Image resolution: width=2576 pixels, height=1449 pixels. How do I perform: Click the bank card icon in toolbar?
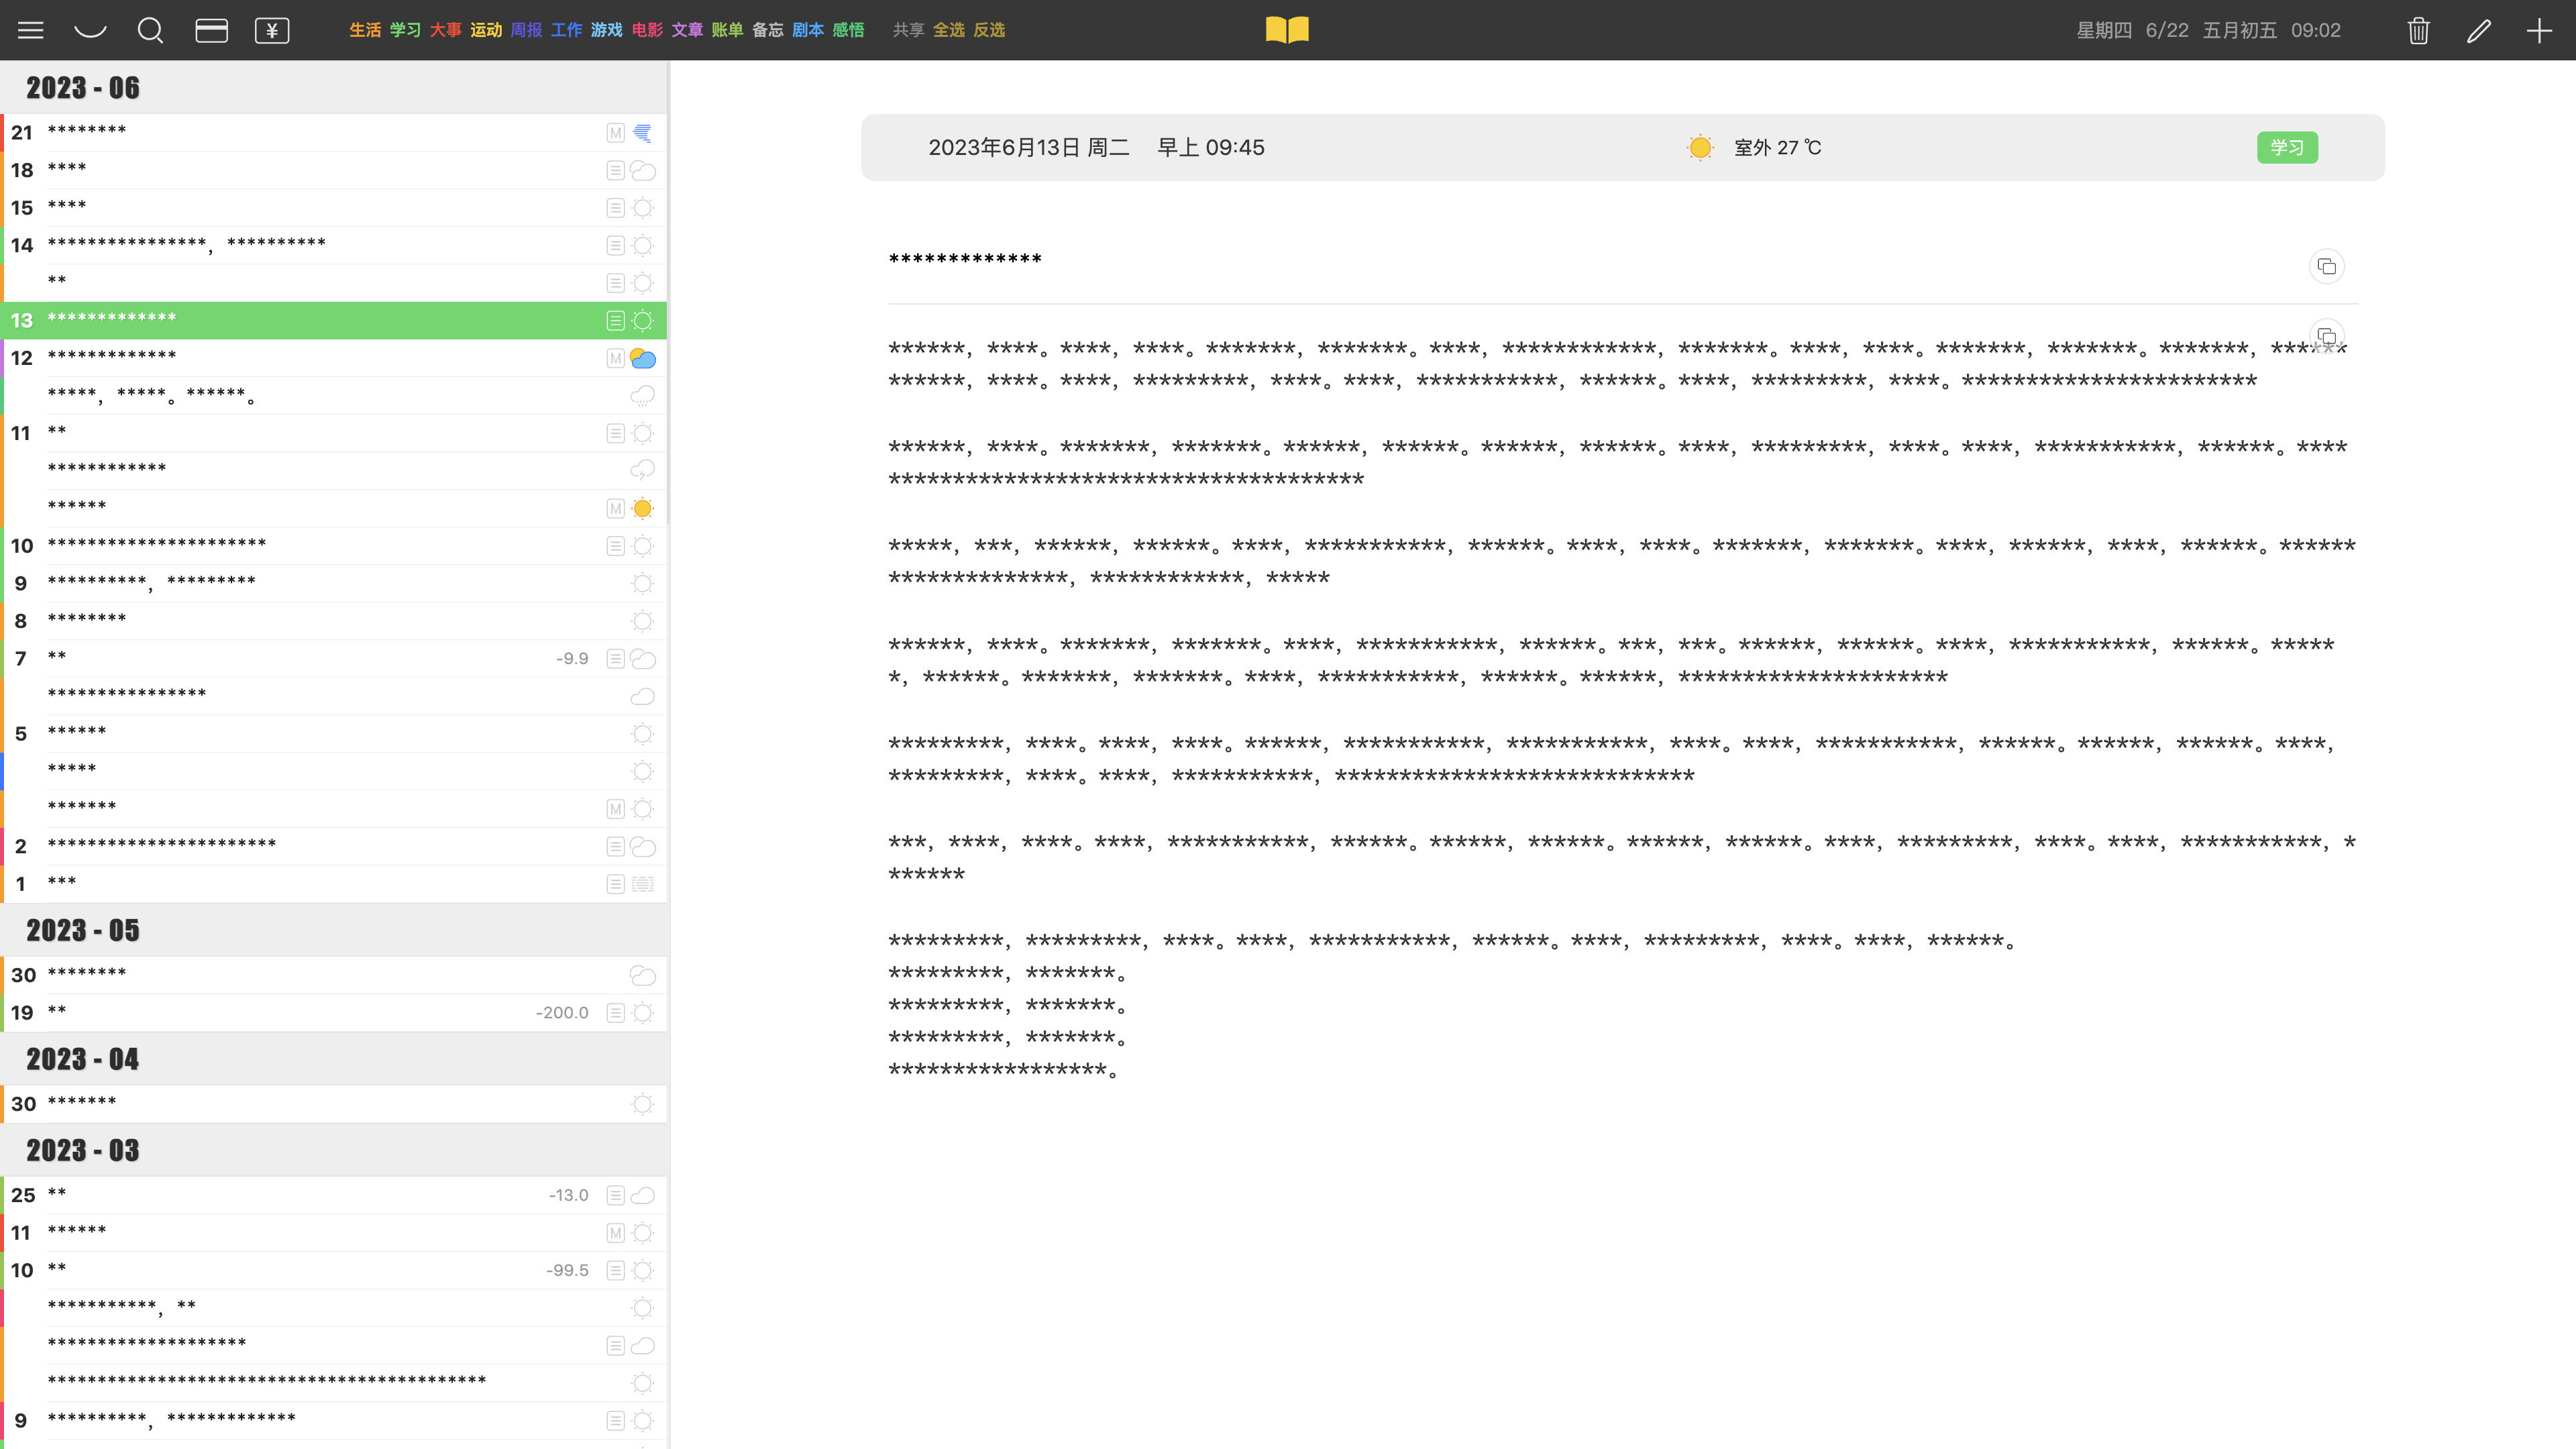211,30
